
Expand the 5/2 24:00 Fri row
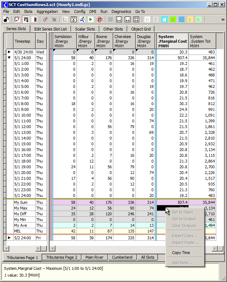click(9, 238)
